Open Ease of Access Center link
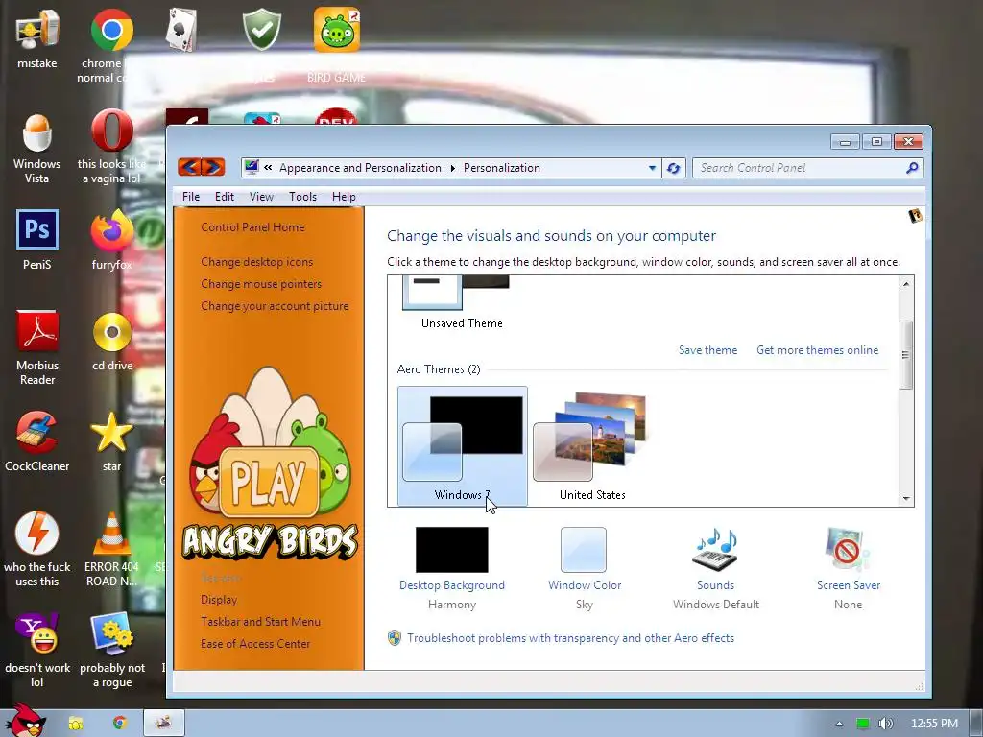The image size is (983, 737). click(x=255, y=643)
